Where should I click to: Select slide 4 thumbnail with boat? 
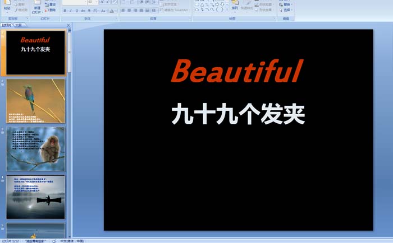pos(35,197)
